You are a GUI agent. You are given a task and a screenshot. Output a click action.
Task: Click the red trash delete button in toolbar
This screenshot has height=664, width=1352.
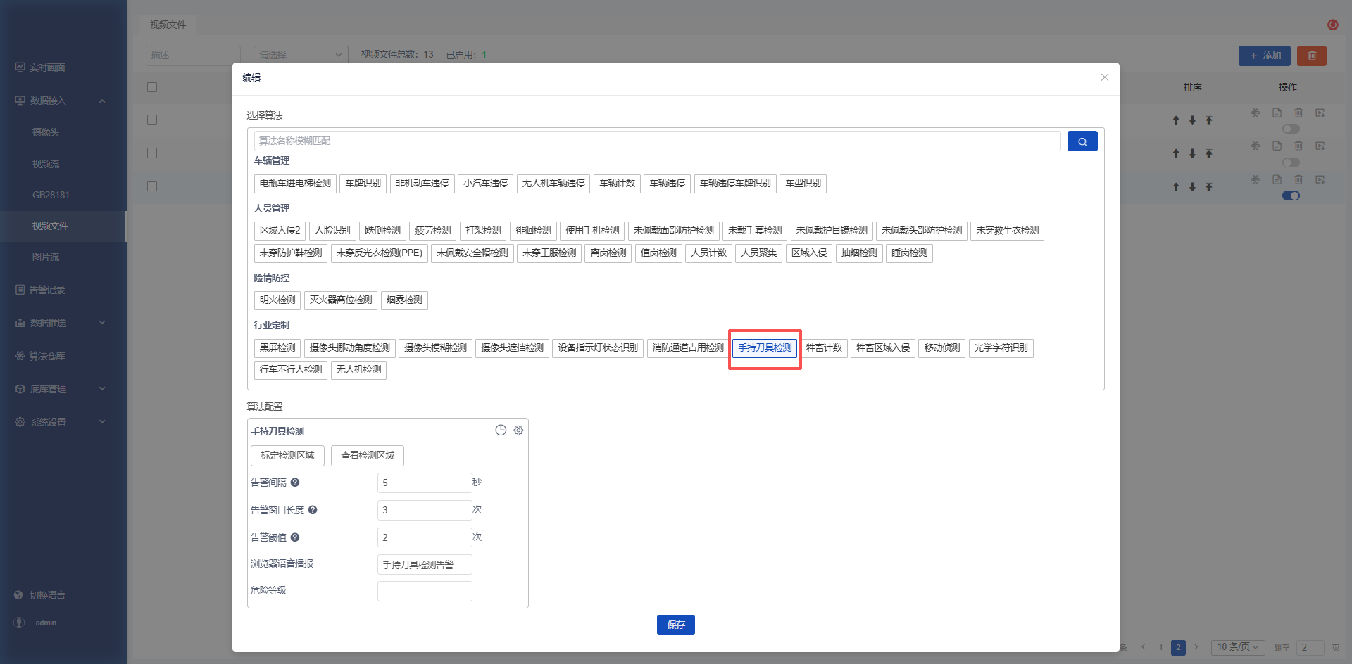tap(1312, 56)
